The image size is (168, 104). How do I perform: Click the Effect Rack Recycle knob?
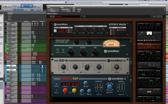tap(95, 30)
